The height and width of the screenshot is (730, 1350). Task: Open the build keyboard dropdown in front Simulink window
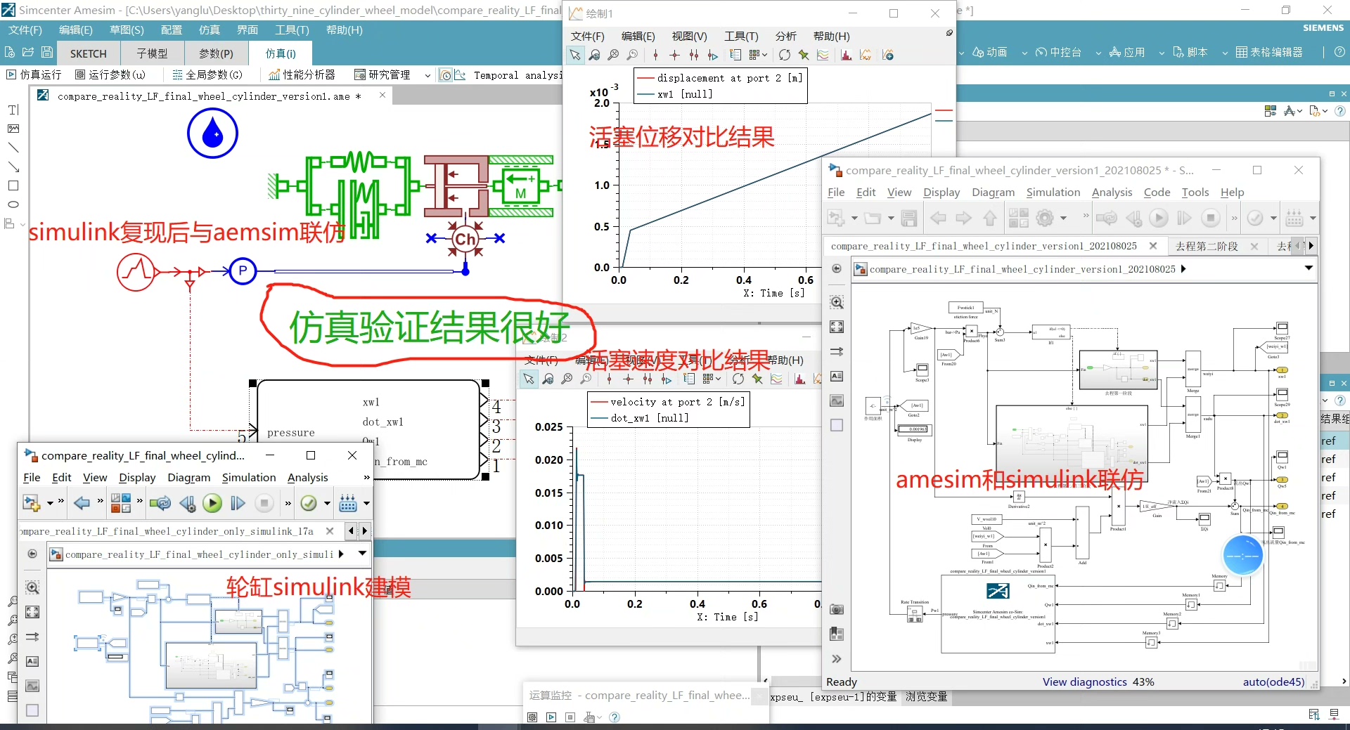pos(366,503)
